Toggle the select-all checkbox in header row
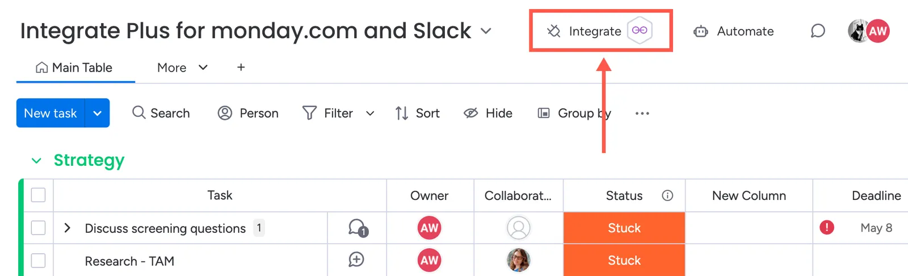The image size is (908, 276). tap(38, 195)
